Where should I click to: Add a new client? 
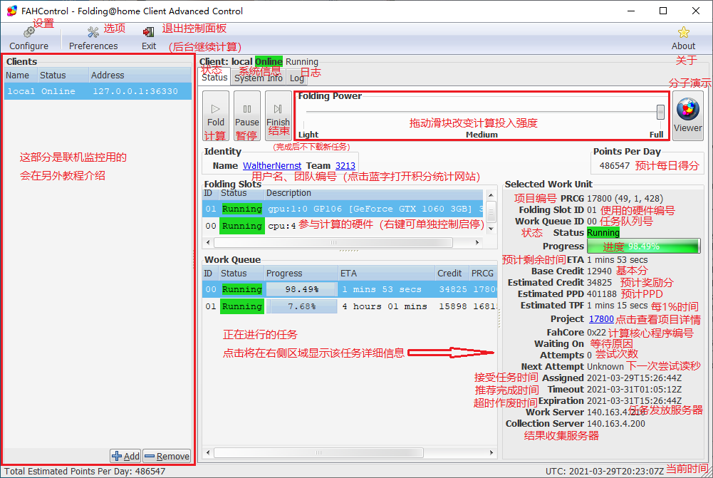pyautogui.click(x=125, y=456)
